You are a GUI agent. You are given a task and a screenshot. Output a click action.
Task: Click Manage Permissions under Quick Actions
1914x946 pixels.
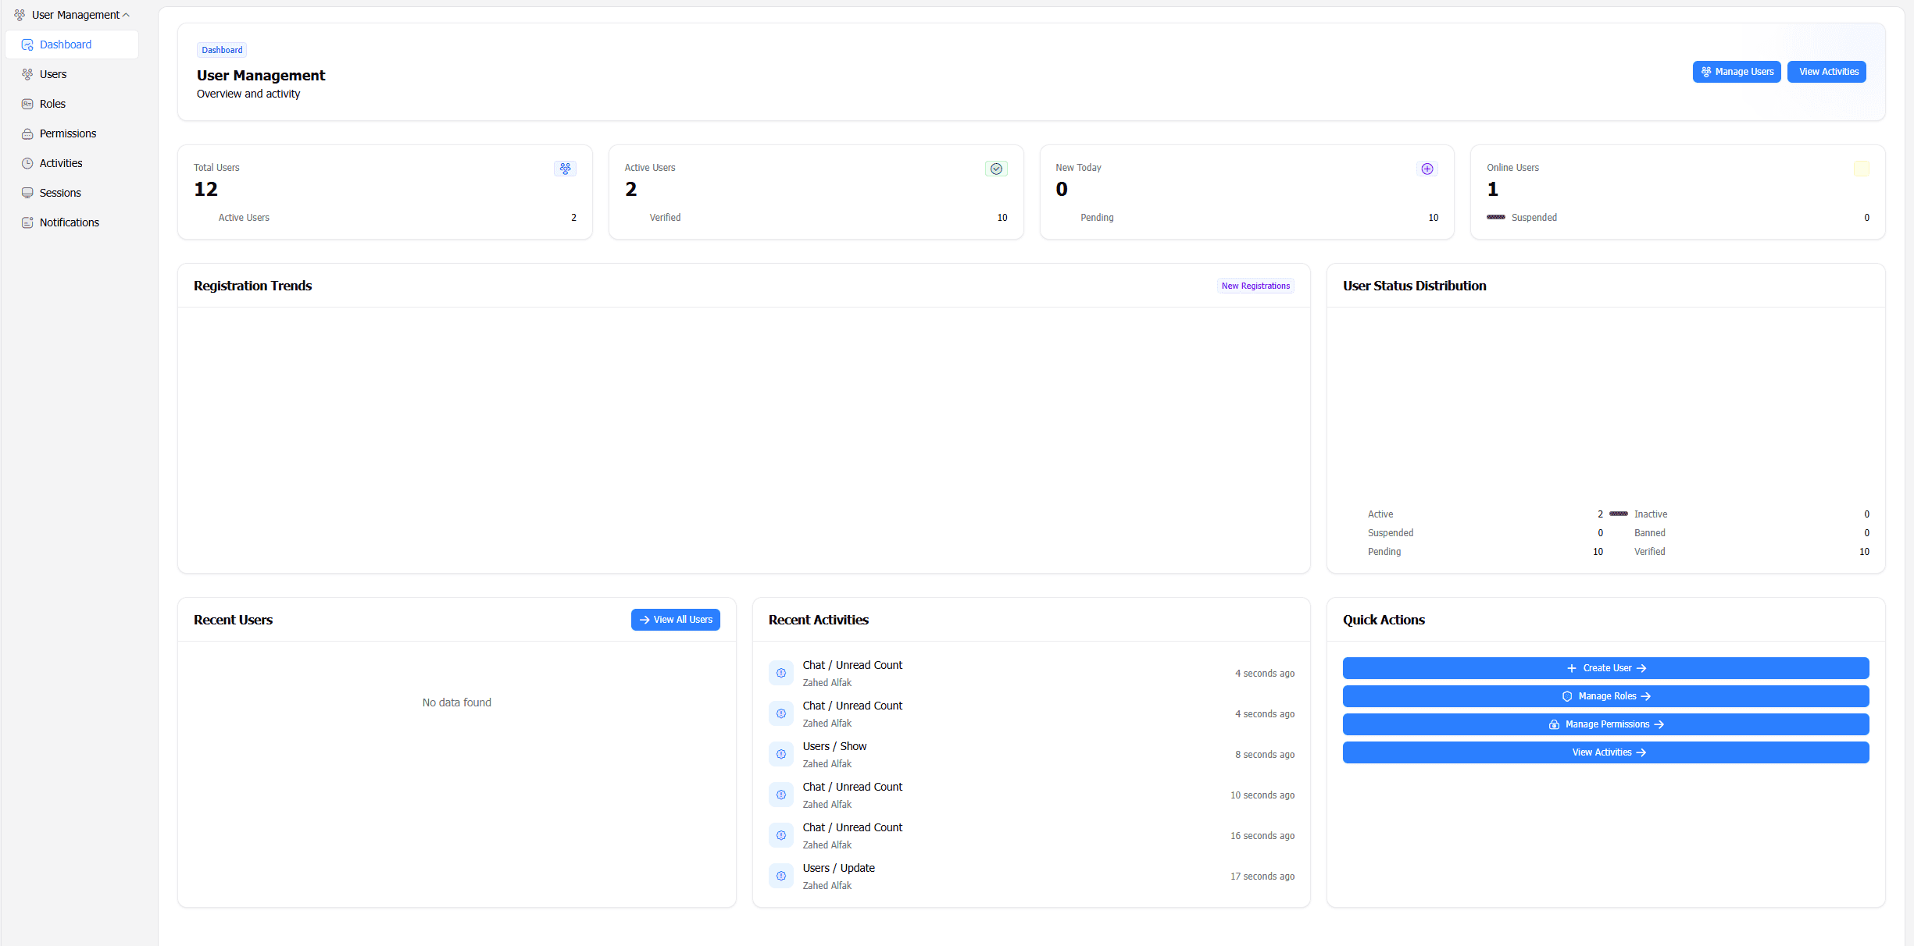[1606, 724]
